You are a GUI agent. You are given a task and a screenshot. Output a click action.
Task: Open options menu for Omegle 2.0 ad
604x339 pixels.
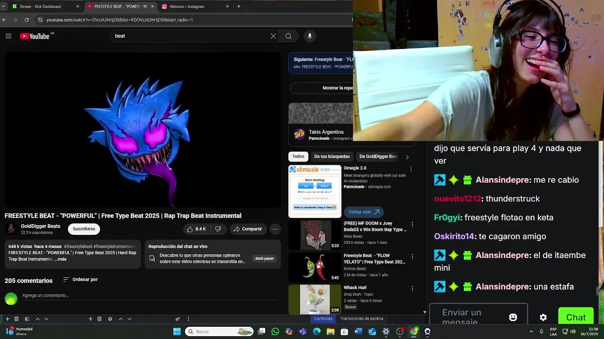pos(411,169)
